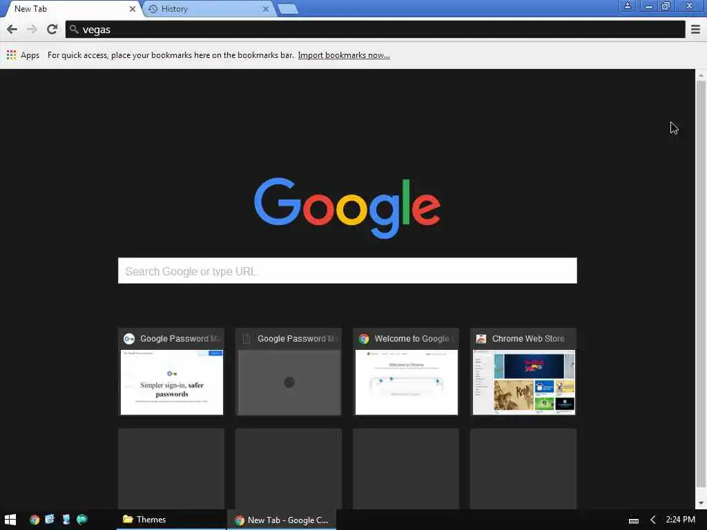The width and height of the screenshot is (707, 530).
Task: Click the Google logo
Action: click(347, 207)
